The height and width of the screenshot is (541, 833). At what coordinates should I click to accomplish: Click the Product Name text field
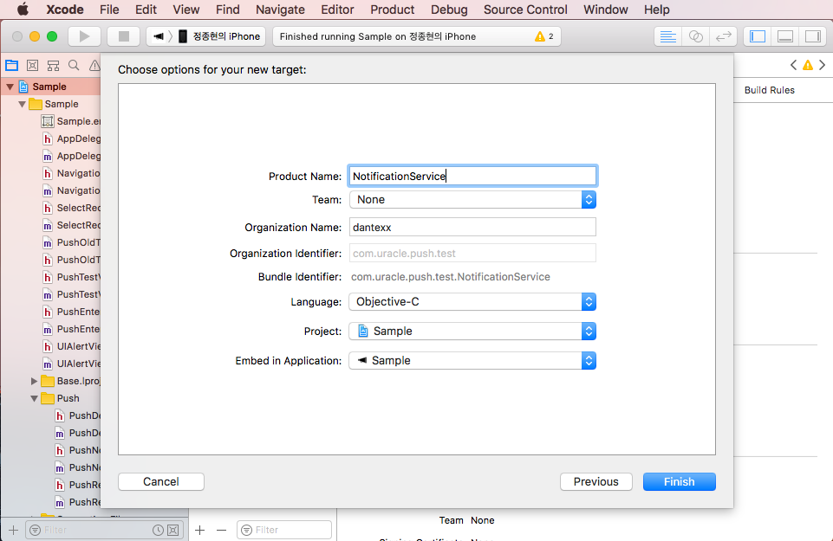[472, 176]
